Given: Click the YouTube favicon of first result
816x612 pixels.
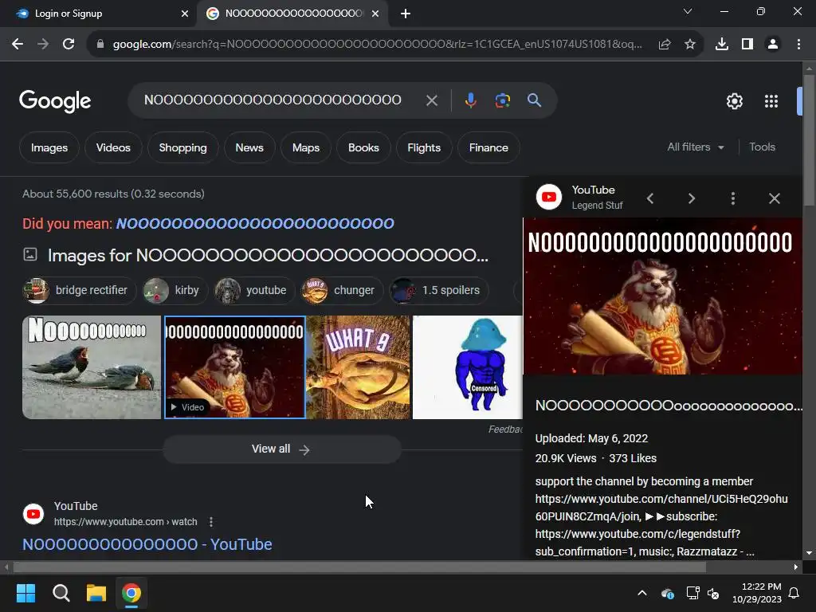Looking at the screenshot, I should coord(33,514).
